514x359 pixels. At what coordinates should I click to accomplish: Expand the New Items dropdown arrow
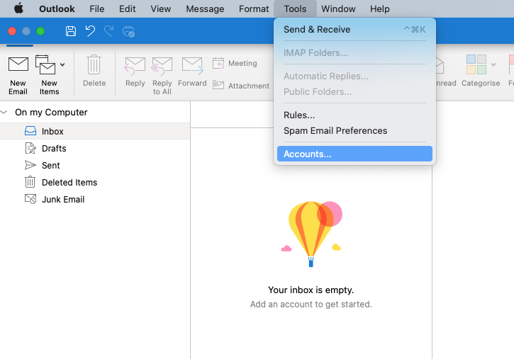(62, 64)
